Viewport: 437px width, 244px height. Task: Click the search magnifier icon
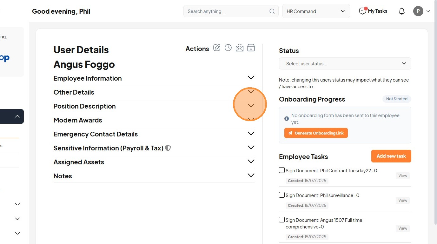click(272, 11)
